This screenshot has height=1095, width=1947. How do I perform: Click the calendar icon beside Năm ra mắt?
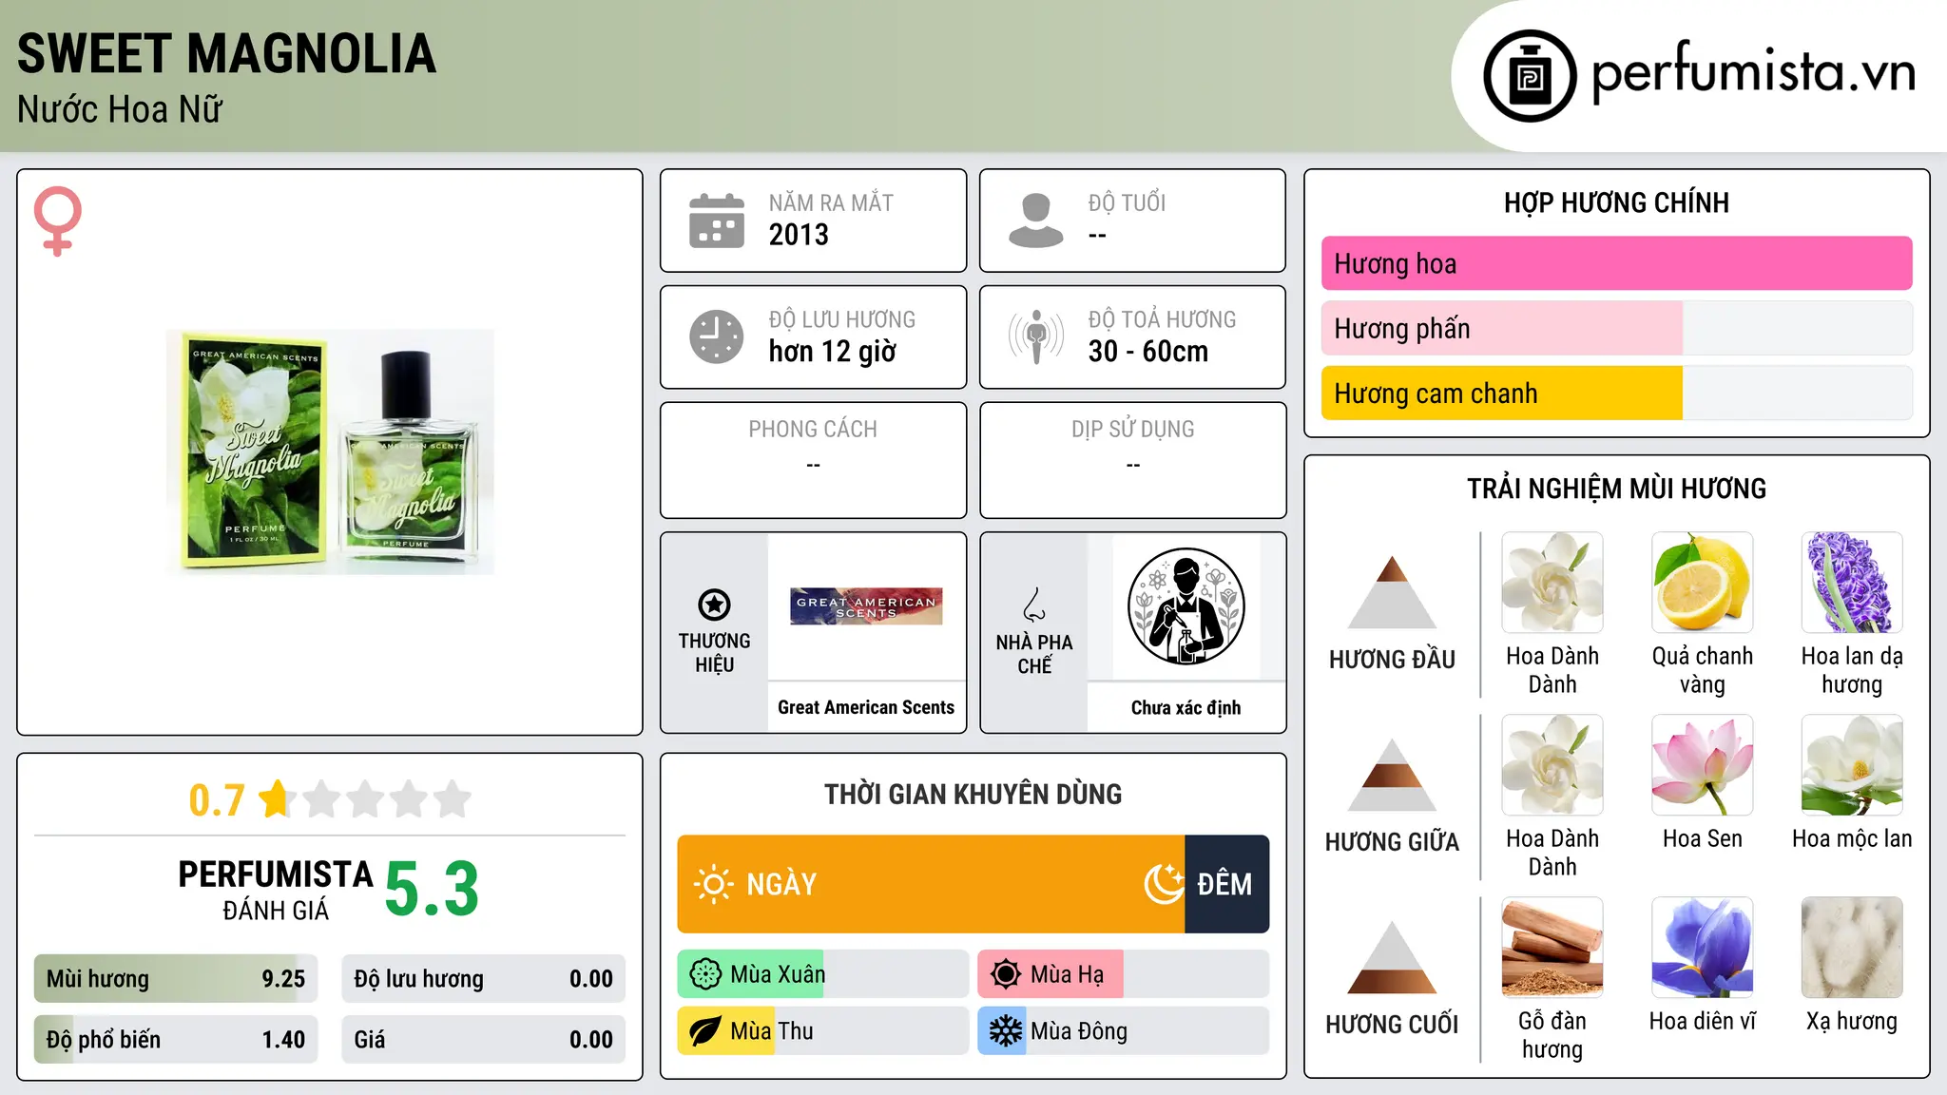tap(717, 221)
